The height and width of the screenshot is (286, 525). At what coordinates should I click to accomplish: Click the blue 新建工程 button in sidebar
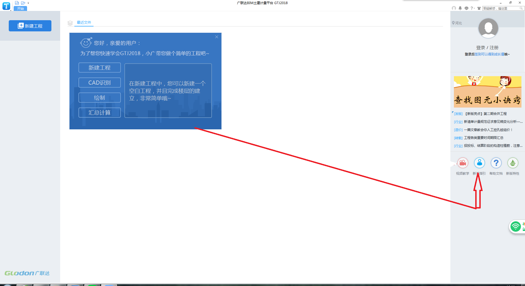click(x=30, y=26)
